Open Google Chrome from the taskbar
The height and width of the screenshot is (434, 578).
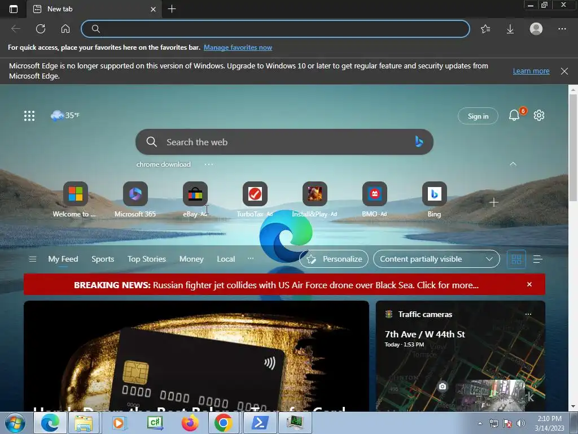point(224,423)
